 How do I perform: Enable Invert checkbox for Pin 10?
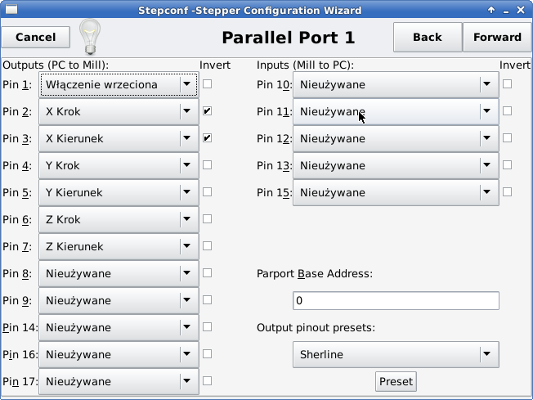(x=507, y=84)
